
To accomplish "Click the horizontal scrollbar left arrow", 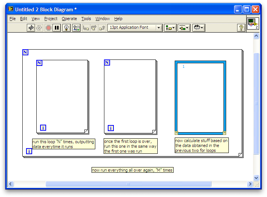I will 11,184.
